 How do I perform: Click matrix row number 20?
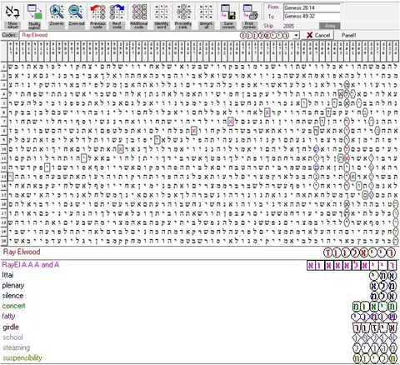(x=3, y=241)
